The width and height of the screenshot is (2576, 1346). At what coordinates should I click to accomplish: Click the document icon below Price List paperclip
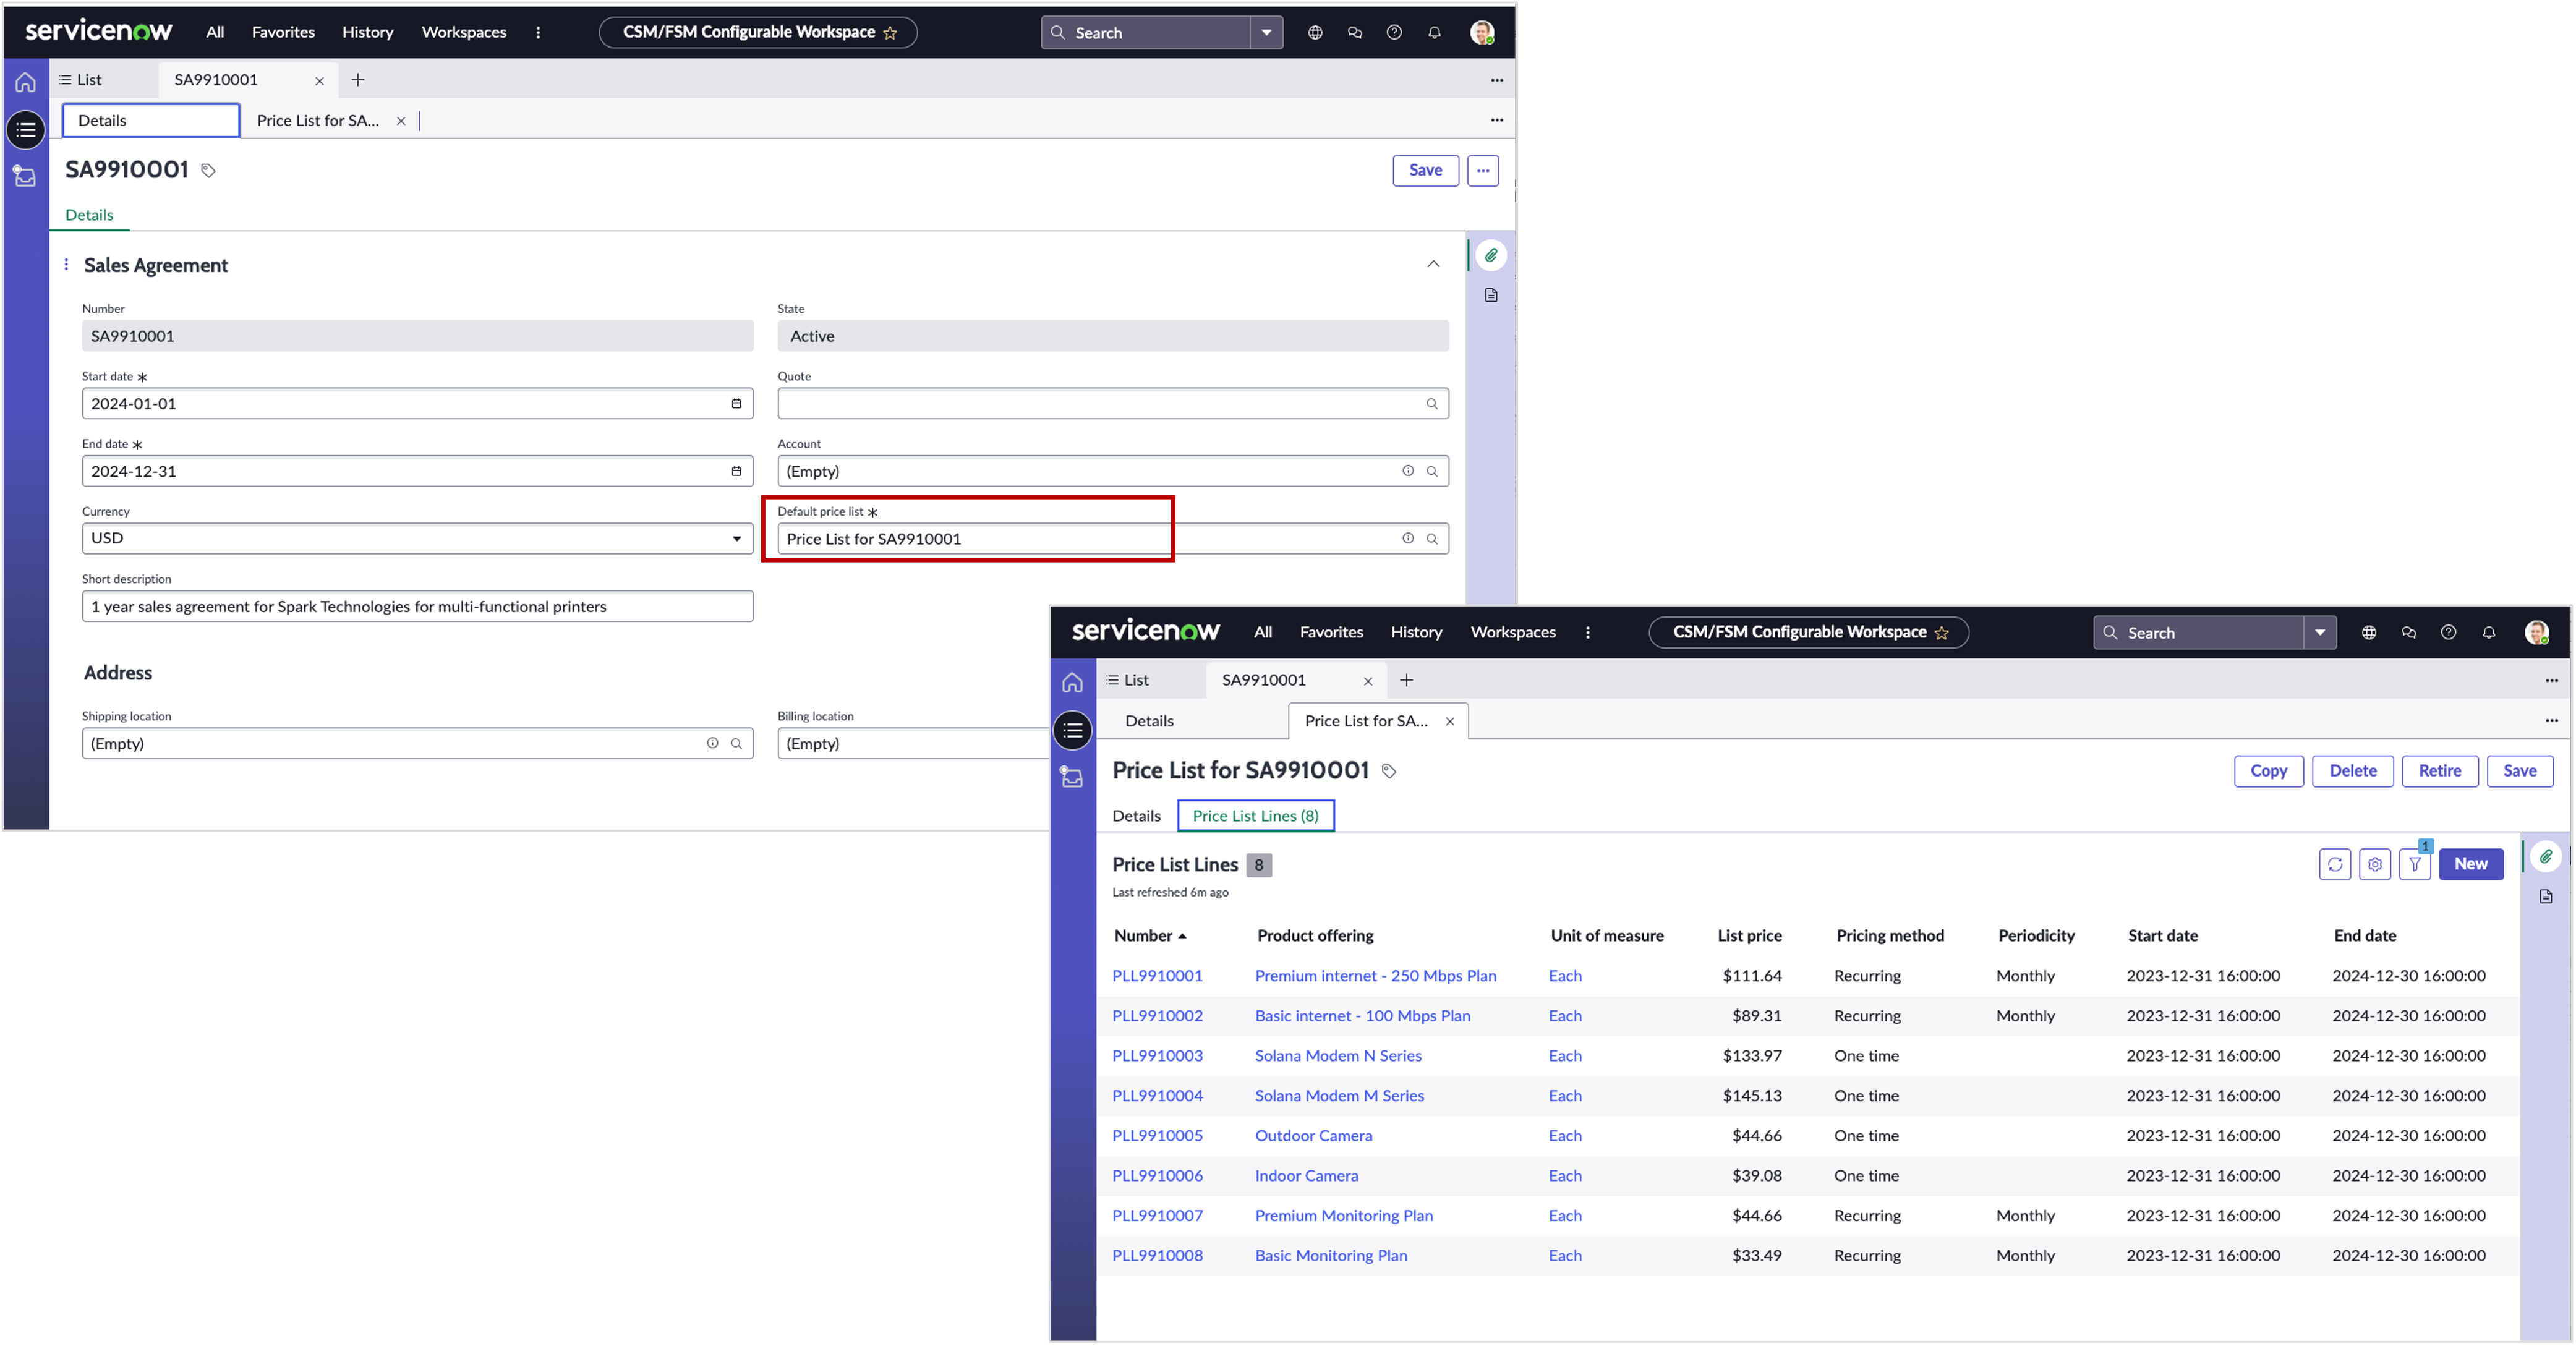[2545, 897]
